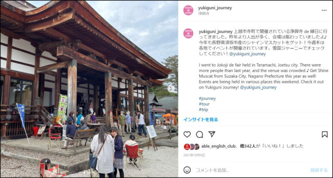The height and width of the screenshot is (178, 333).
Task: Click the caption's yukiguni_journey avatar
Action: point(188,33)
